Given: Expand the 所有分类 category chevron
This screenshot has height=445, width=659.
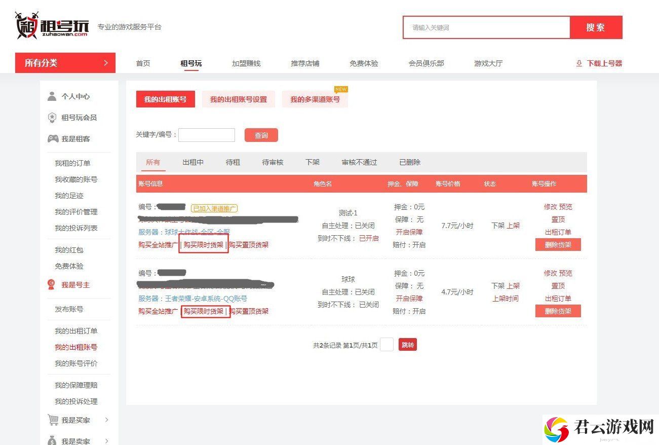Looking at the screenshot, I should point(105,63).
